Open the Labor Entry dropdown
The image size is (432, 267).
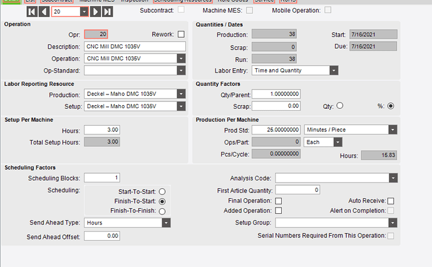tap(334, 71)
